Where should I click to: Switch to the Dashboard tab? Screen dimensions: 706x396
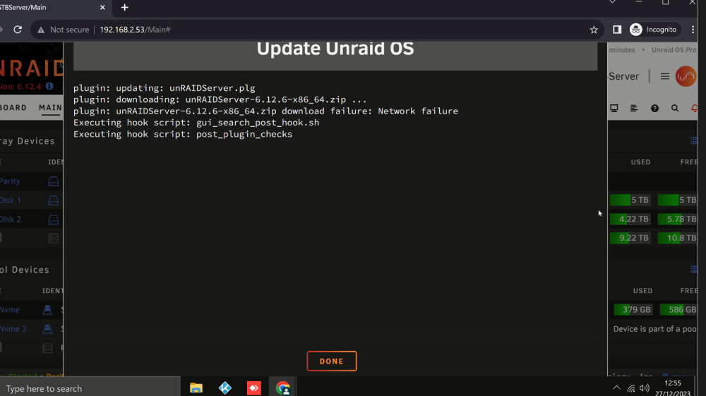[x=13, y=108]
